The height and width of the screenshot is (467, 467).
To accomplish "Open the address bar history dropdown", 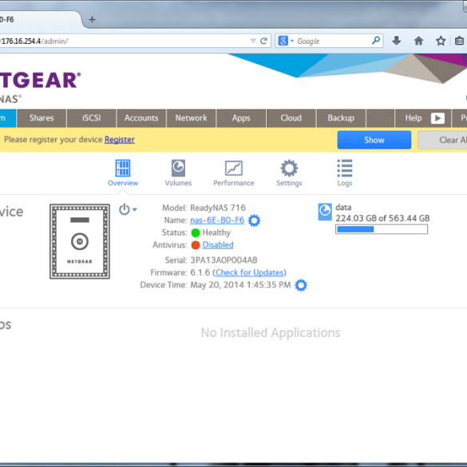I will [x=253, y=41].
